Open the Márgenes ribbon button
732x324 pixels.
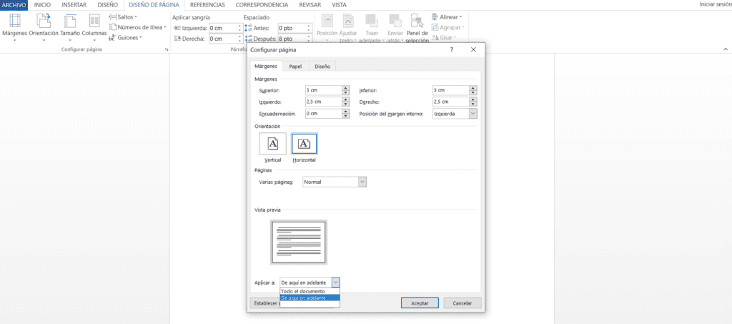click(14, 26)
